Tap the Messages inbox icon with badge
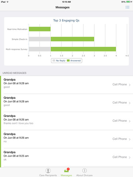Viewport: 133px width, 177px height. 66,170
